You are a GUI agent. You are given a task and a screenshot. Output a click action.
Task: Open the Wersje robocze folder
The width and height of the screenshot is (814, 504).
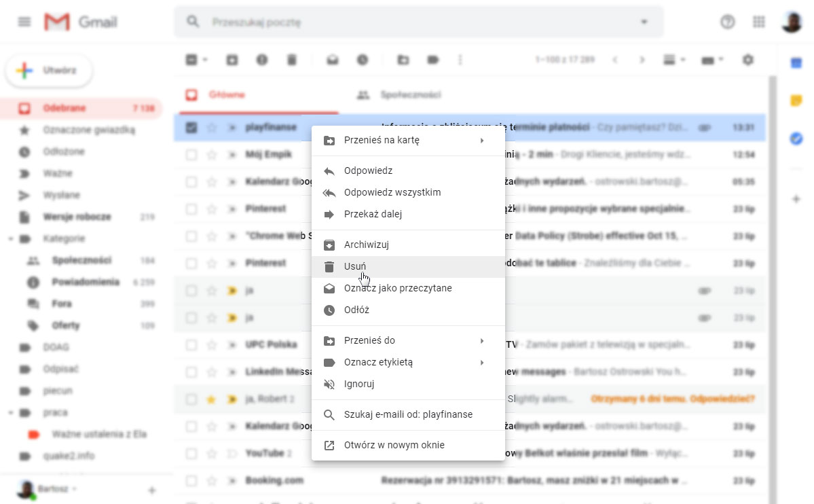77,217
